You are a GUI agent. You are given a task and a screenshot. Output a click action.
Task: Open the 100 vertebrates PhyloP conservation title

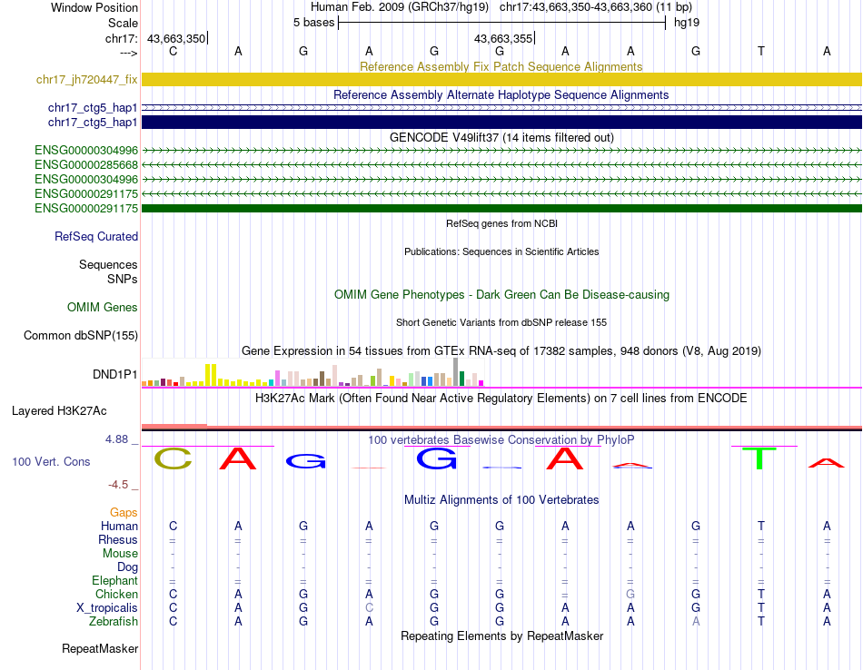tap(501, 439)
